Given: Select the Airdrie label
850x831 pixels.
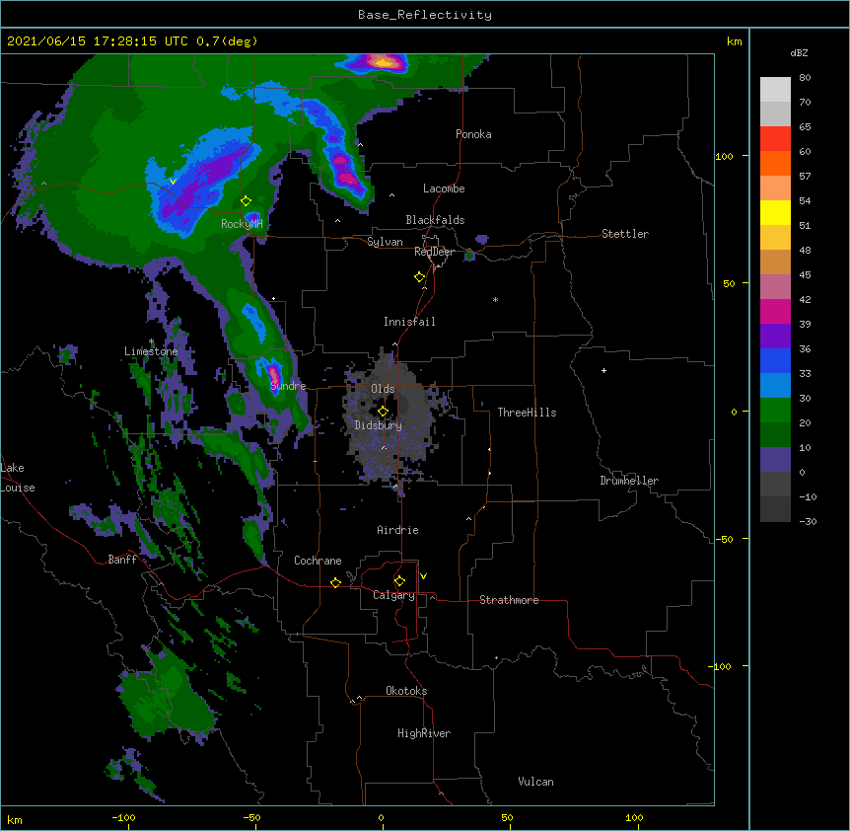Looking at the screenshot, I should point(397,530).
